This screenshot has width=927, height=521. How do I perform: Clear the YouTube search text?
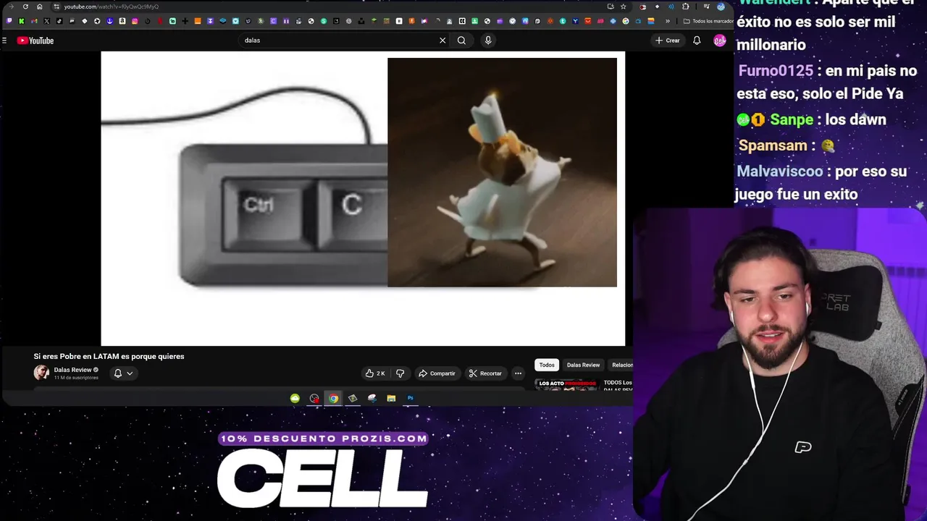pos(442,41)
